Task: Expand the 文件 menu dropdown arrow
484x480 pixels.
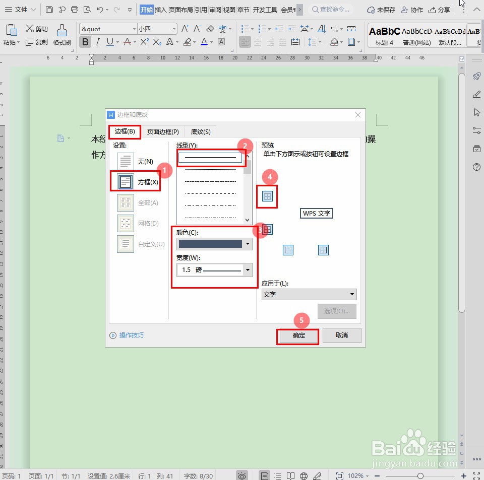Action: 34,10
